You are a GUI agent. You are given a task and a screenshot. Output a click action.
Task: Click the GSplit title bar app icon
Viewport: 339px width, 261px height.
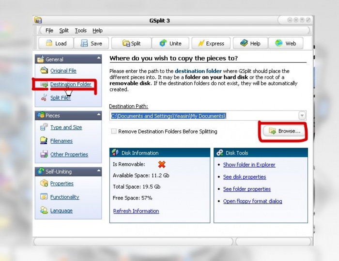38,20
